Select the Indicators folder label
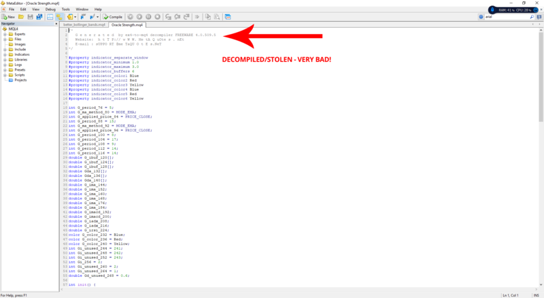 click(x=22, y=54)
